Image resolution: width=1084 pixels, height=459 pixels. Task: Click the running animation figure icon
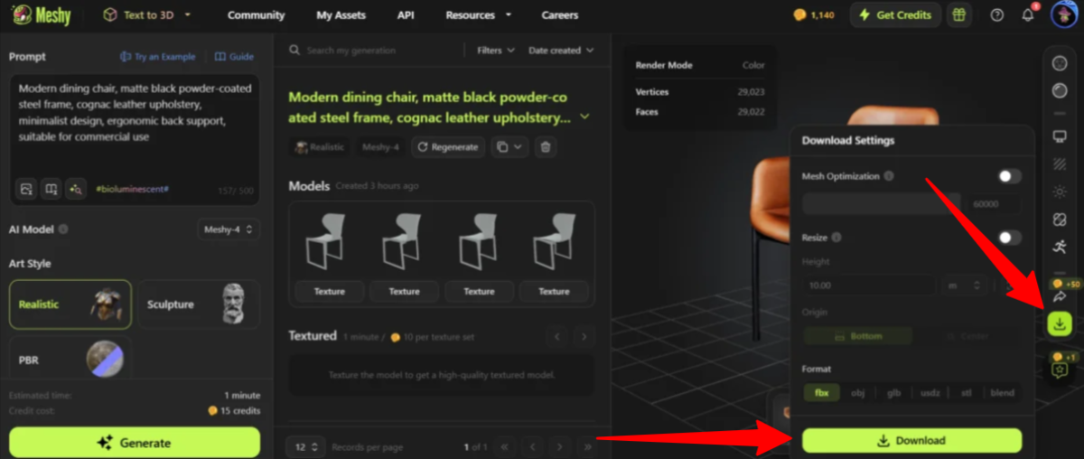pyautogui.click(x=1060, y=247)
